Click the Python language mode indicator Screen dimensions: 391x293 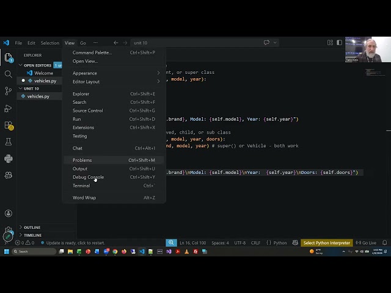280,243
